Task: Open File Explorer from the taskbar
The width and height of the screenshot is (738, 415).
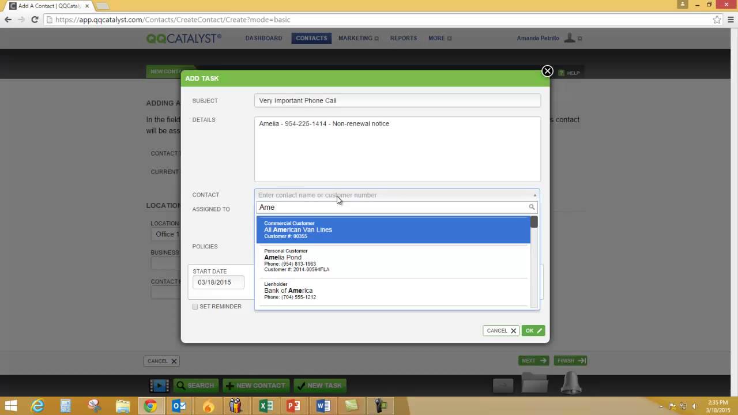Action: click(122, 406)
